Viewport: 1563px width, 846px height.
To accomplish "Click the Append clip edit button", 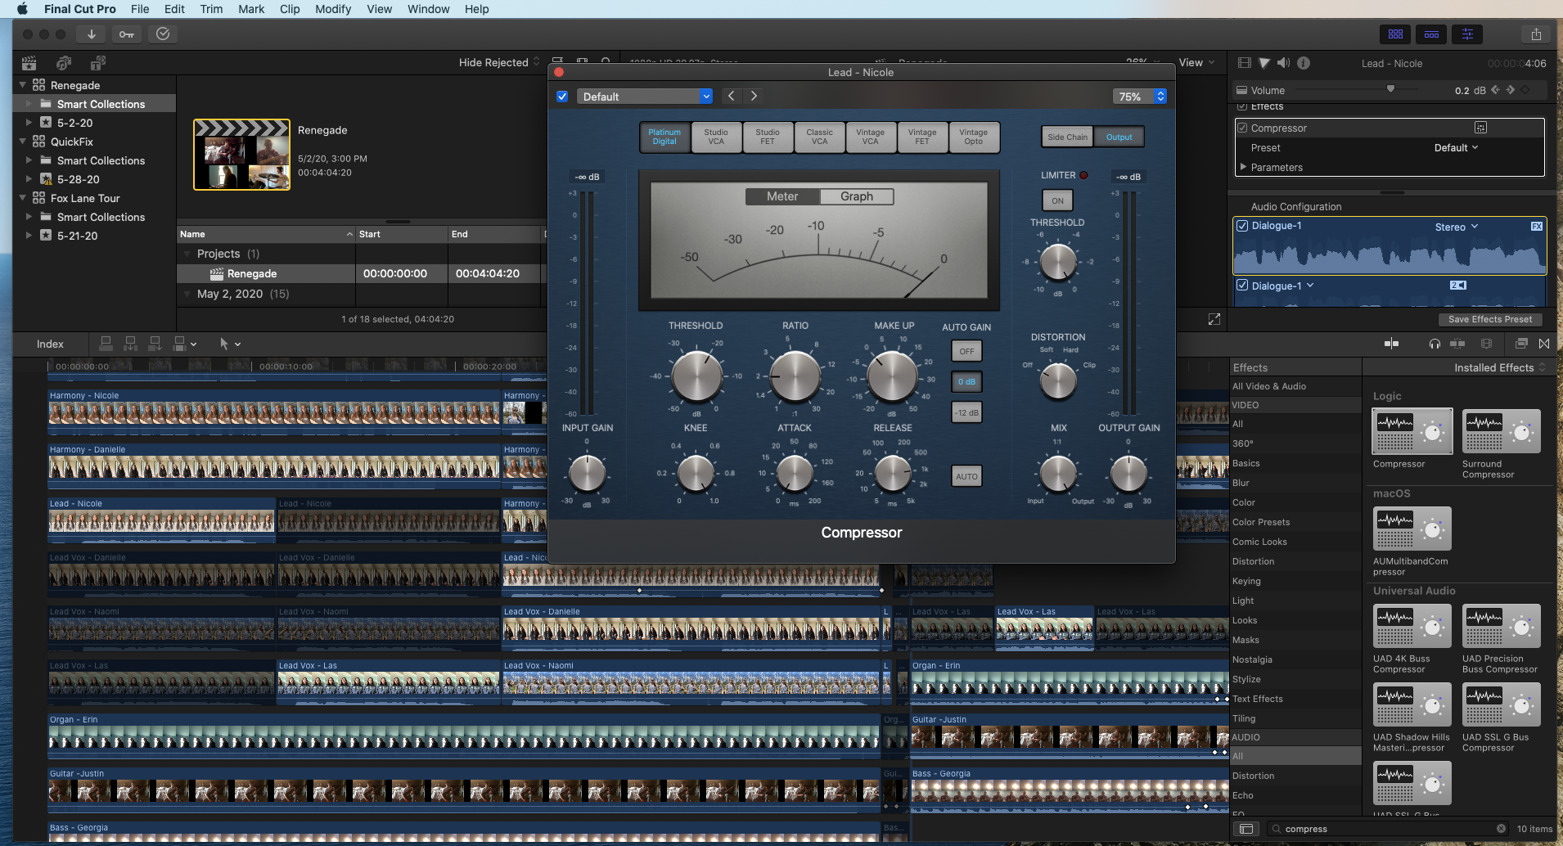I will click(155, 344).
